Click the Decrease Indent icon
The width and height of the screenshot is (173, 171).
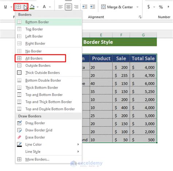coord(85,7)
